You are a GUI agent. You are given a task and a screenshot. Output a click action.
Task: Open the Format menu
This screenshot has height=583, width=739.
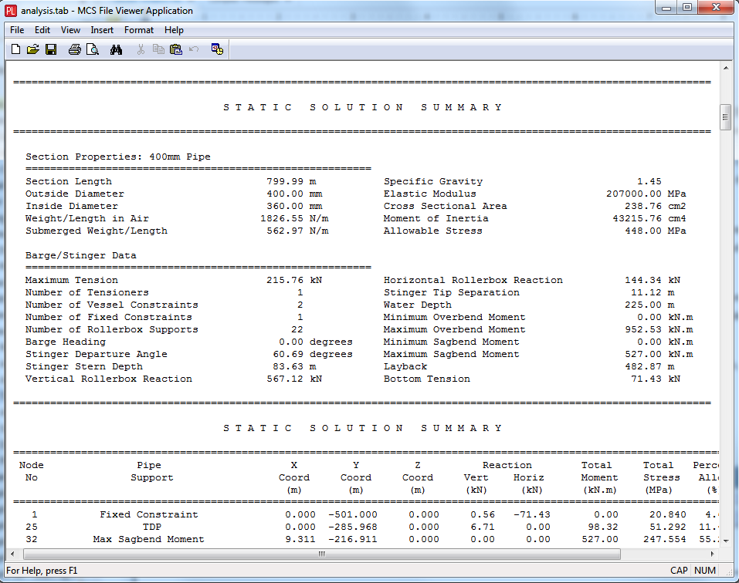(x=139, y=30)
